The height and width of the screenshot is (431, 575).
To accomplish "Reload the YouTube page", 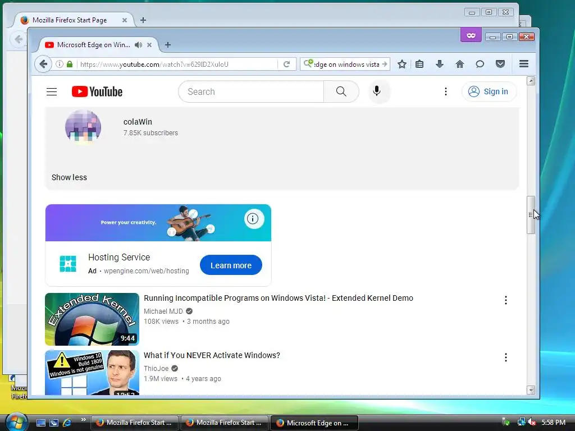I will [x=287, y=64].
